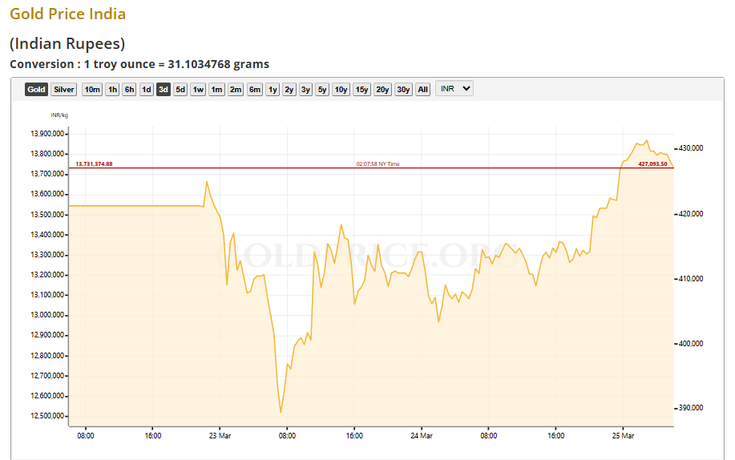Select the Gold metal button
735x460 pixels.
(36, 89)
